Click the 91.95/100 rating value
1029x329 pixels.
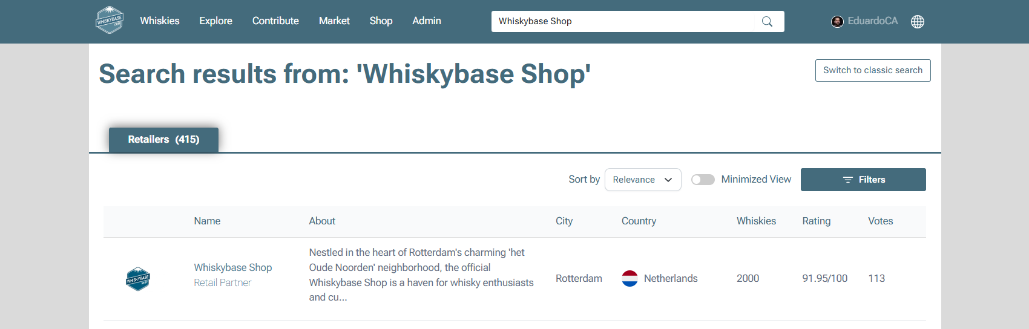pos(825,278)
